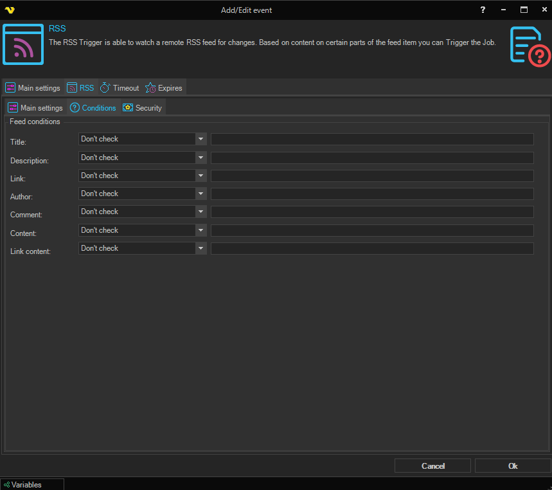
Task: Open the top-level Main settings tab
Action: click(33, 88)
